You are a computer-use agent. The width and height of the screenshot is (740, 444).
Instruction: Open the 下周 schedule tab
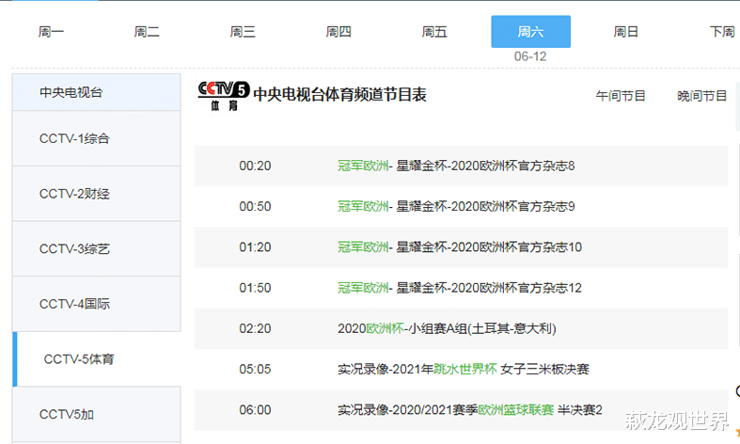tap(722, 32)
